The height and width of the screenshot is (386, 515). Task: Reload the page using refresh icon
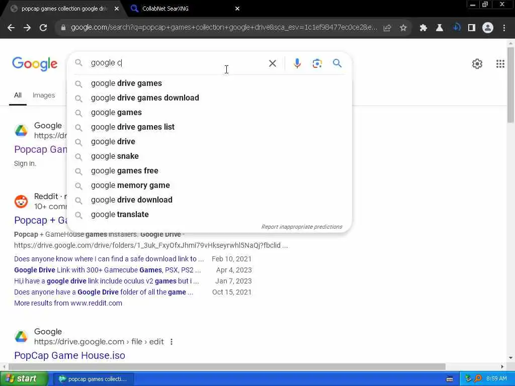(x=43, y=28)
